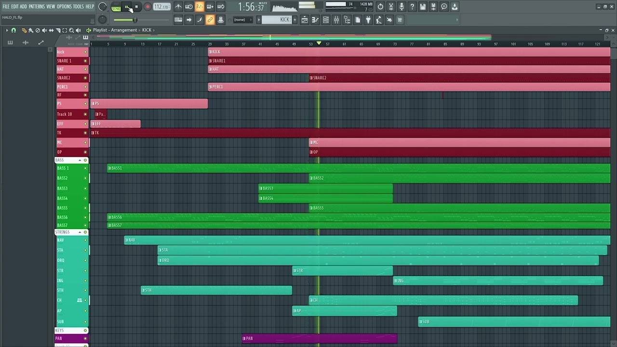Image resolution: width=617 pixels, height=347 pixels.
Task: Click the record button in transport
Action: click(x=148, y=7)
